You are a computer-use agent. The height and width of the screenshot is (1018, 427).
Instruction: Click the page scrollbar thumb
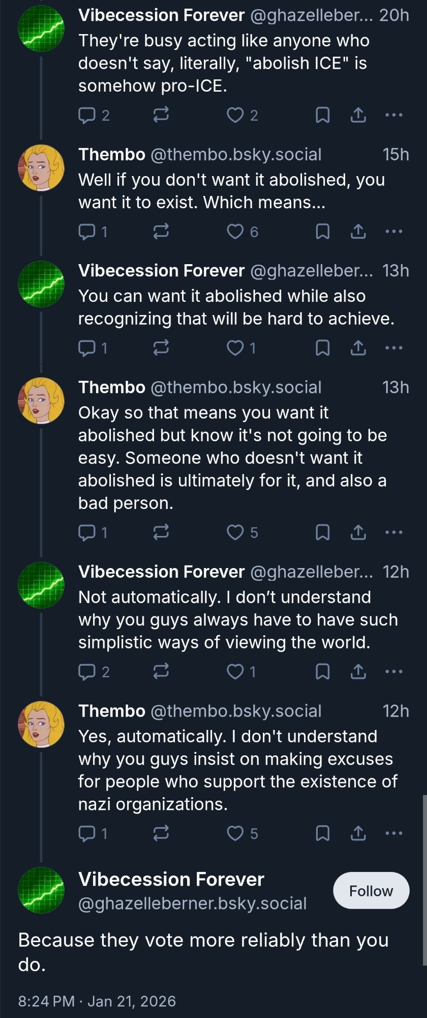click(x=424, y=881)
